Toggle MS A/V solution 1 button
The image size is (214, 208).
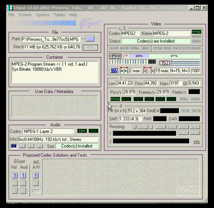click(x=36, y=175)
